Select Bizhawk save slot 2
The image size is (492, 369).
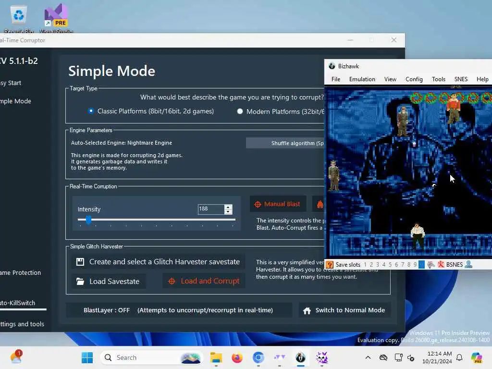[x=371, y=265]
